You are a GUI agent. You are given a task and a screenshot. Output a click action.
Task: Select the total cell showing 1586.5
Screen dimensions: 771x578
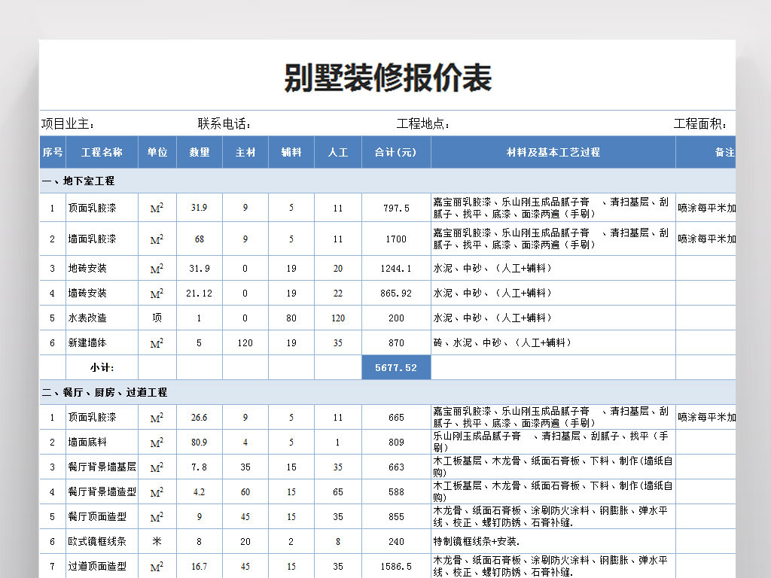pos(396,566)
